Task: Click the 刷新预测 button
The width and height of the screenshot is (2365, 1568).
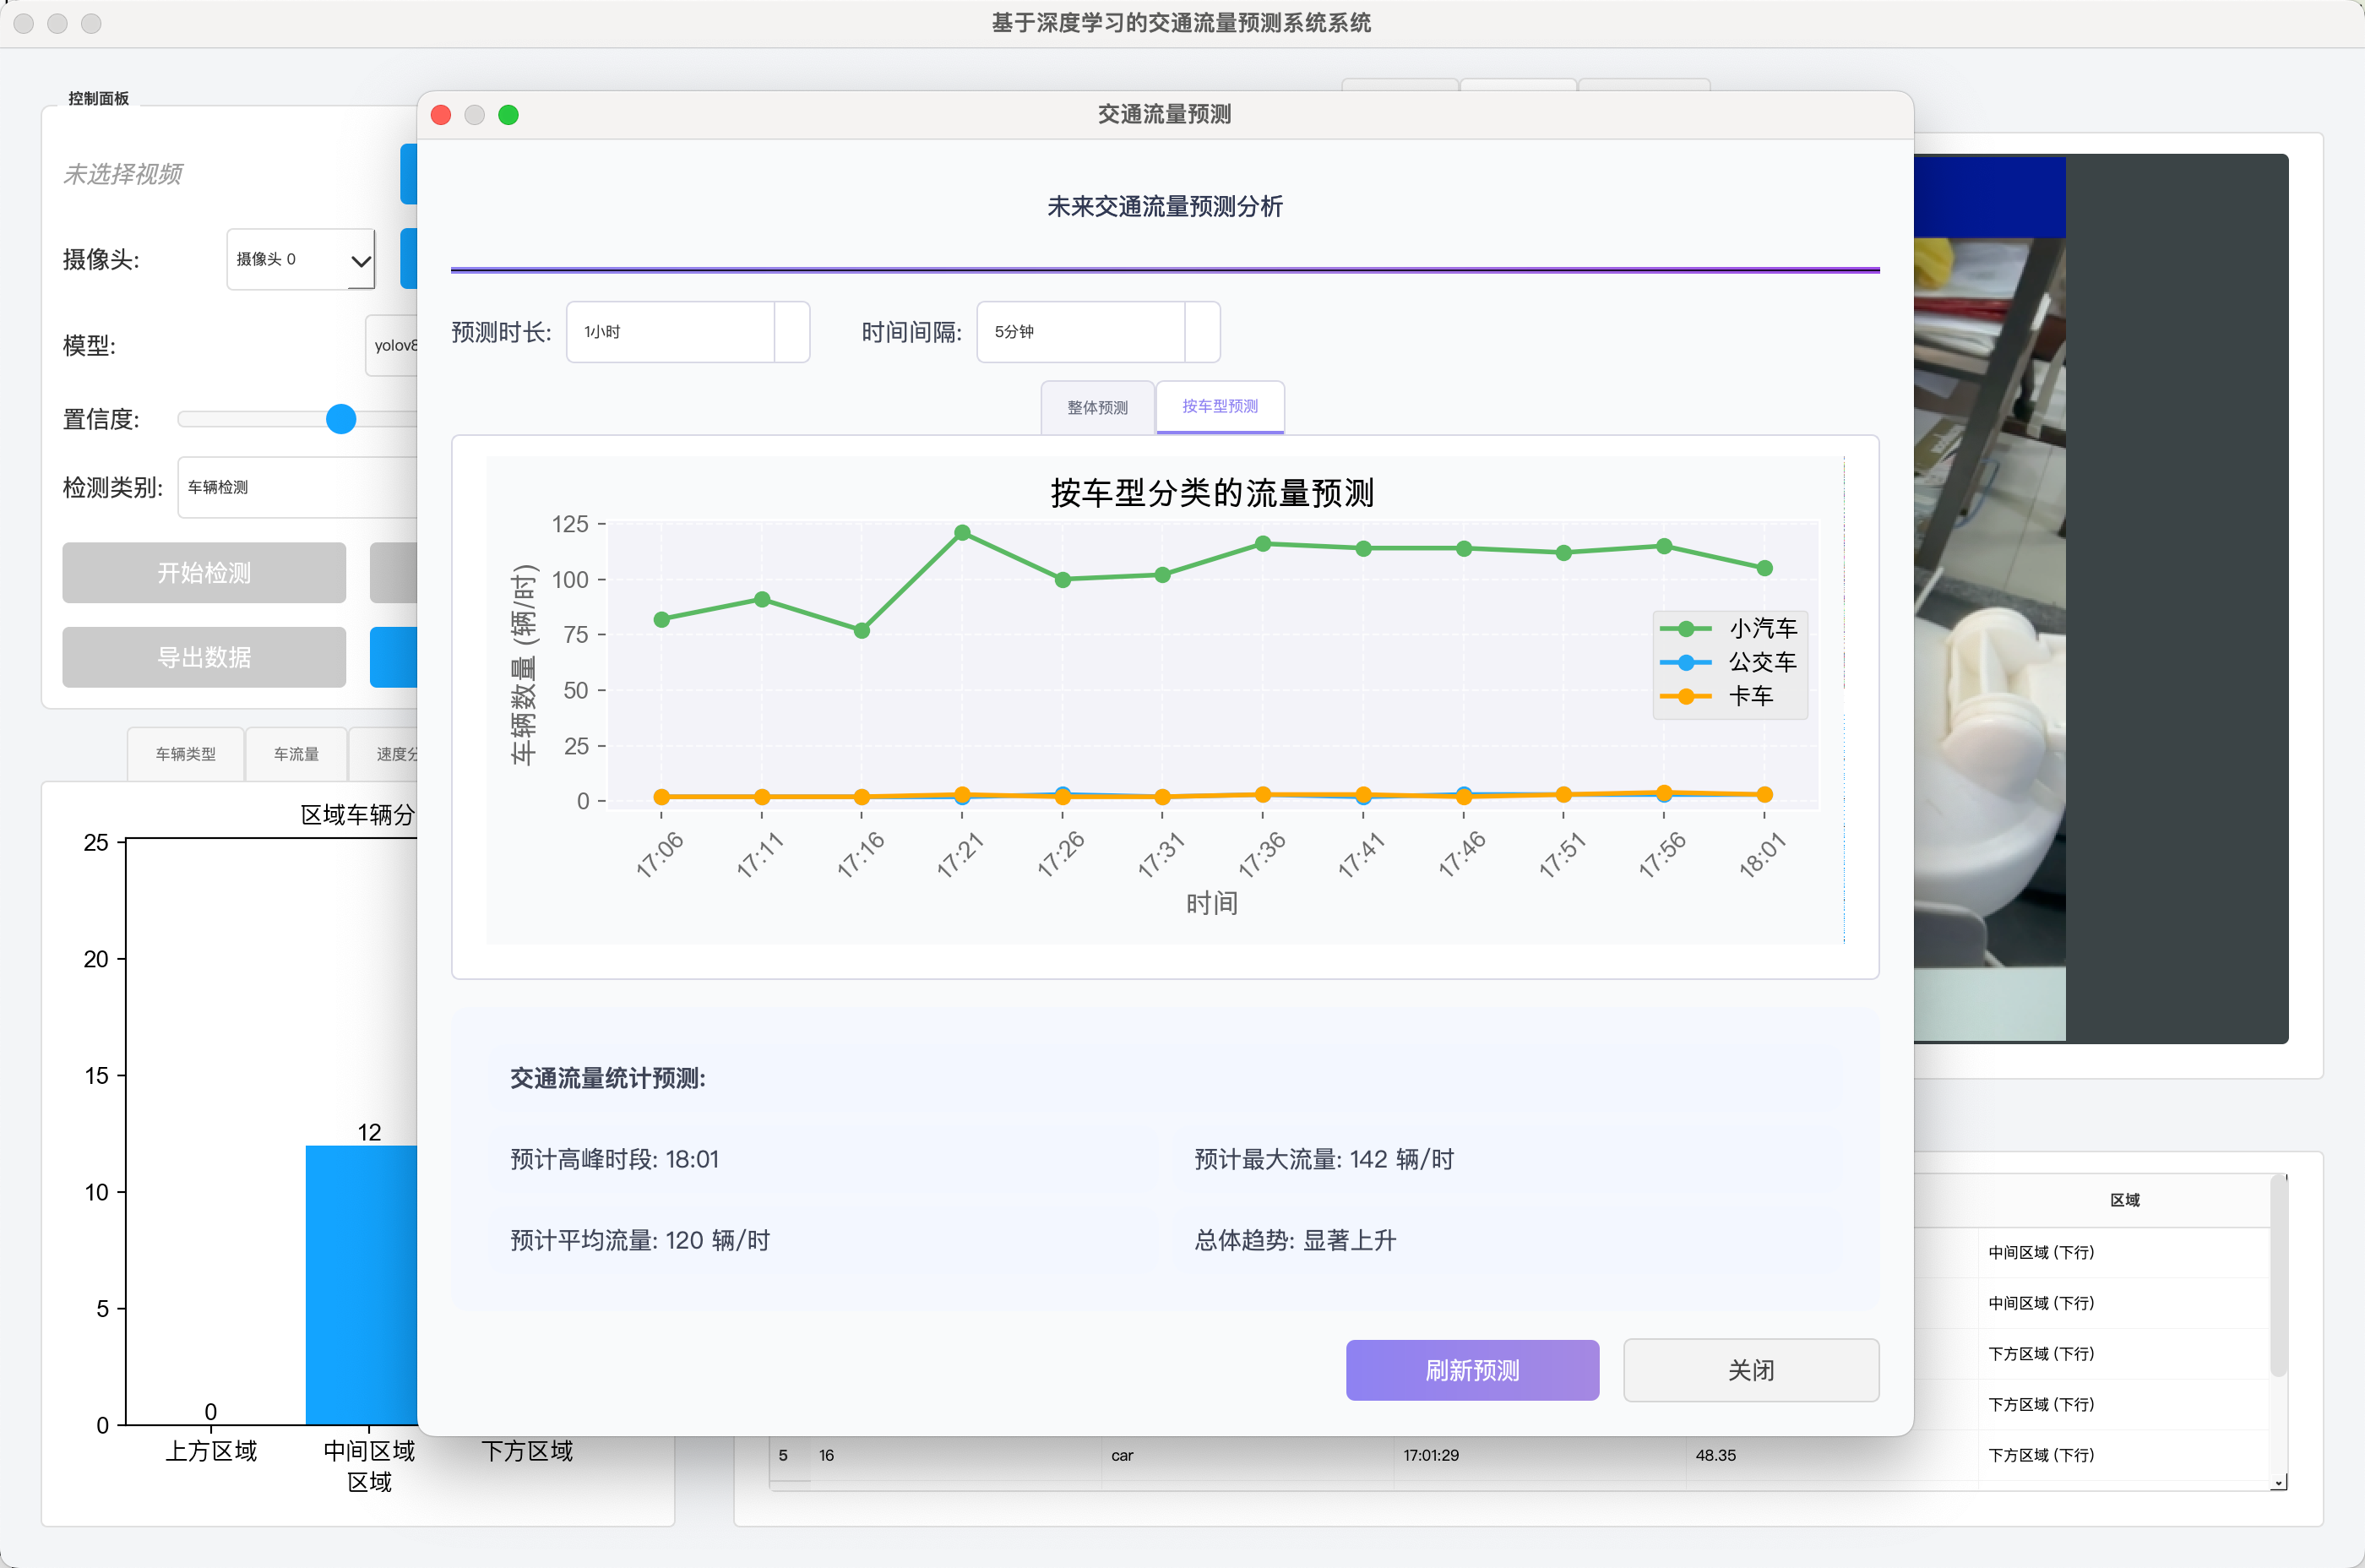Action: coord(1471,1370)
